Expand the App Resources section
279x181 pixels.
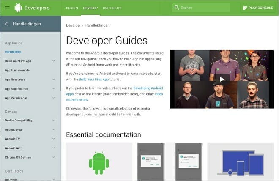tap(54, 80)
